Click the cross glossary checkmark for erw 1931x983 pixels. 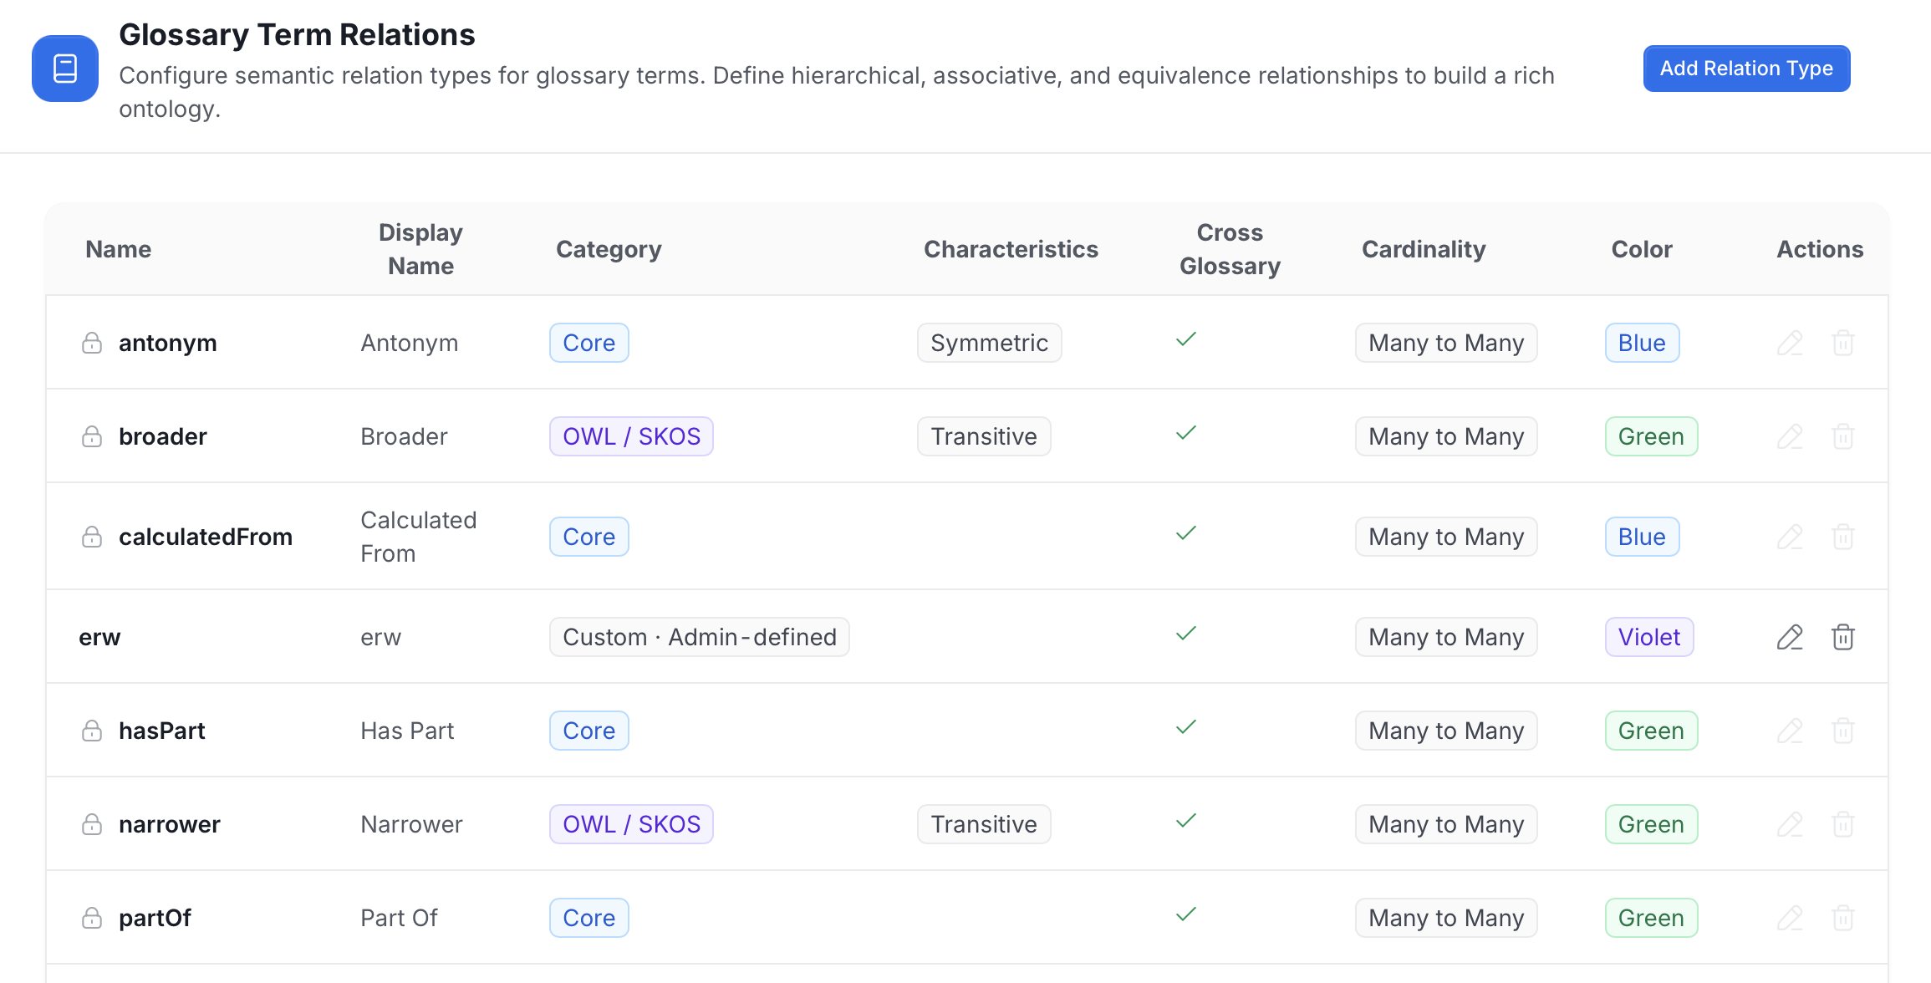point(1186,634)
